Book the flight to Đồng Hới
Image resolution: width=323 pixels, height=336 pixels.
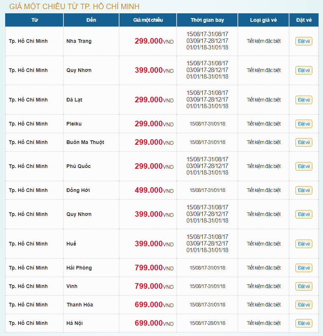tap(303, 190)
